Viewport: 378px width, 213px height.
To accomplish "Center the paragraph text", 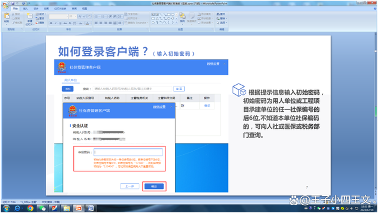I will coord(100,23).
